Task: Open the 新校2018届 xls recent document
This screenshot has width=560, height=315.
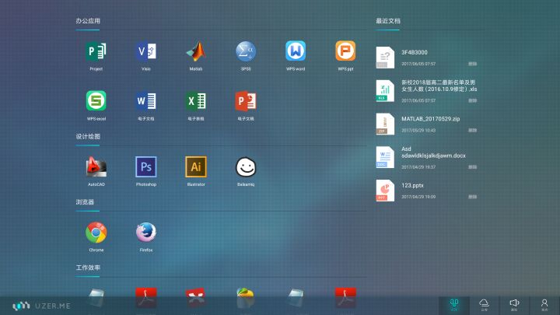Action: 439,86
